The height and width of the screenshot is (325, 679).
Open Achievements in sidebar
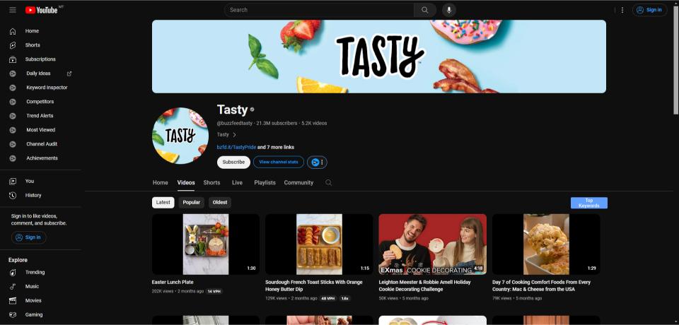[41, 158]
